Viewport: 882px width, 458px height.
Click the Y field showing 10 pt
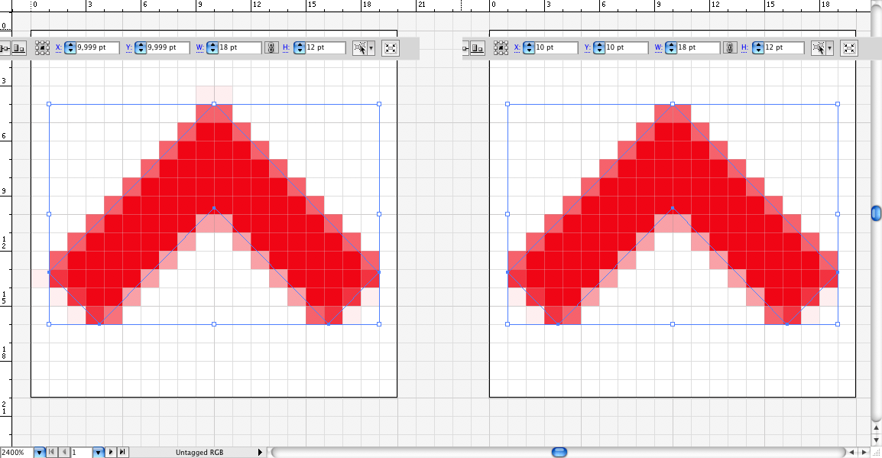pos(626,48)
